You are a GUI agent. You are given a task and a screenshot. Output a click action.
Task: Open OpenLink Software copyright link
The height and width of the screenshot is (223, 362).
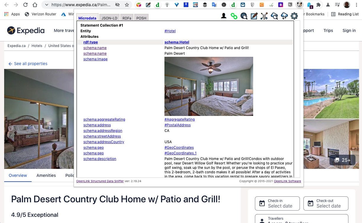(x=287, y=181)
